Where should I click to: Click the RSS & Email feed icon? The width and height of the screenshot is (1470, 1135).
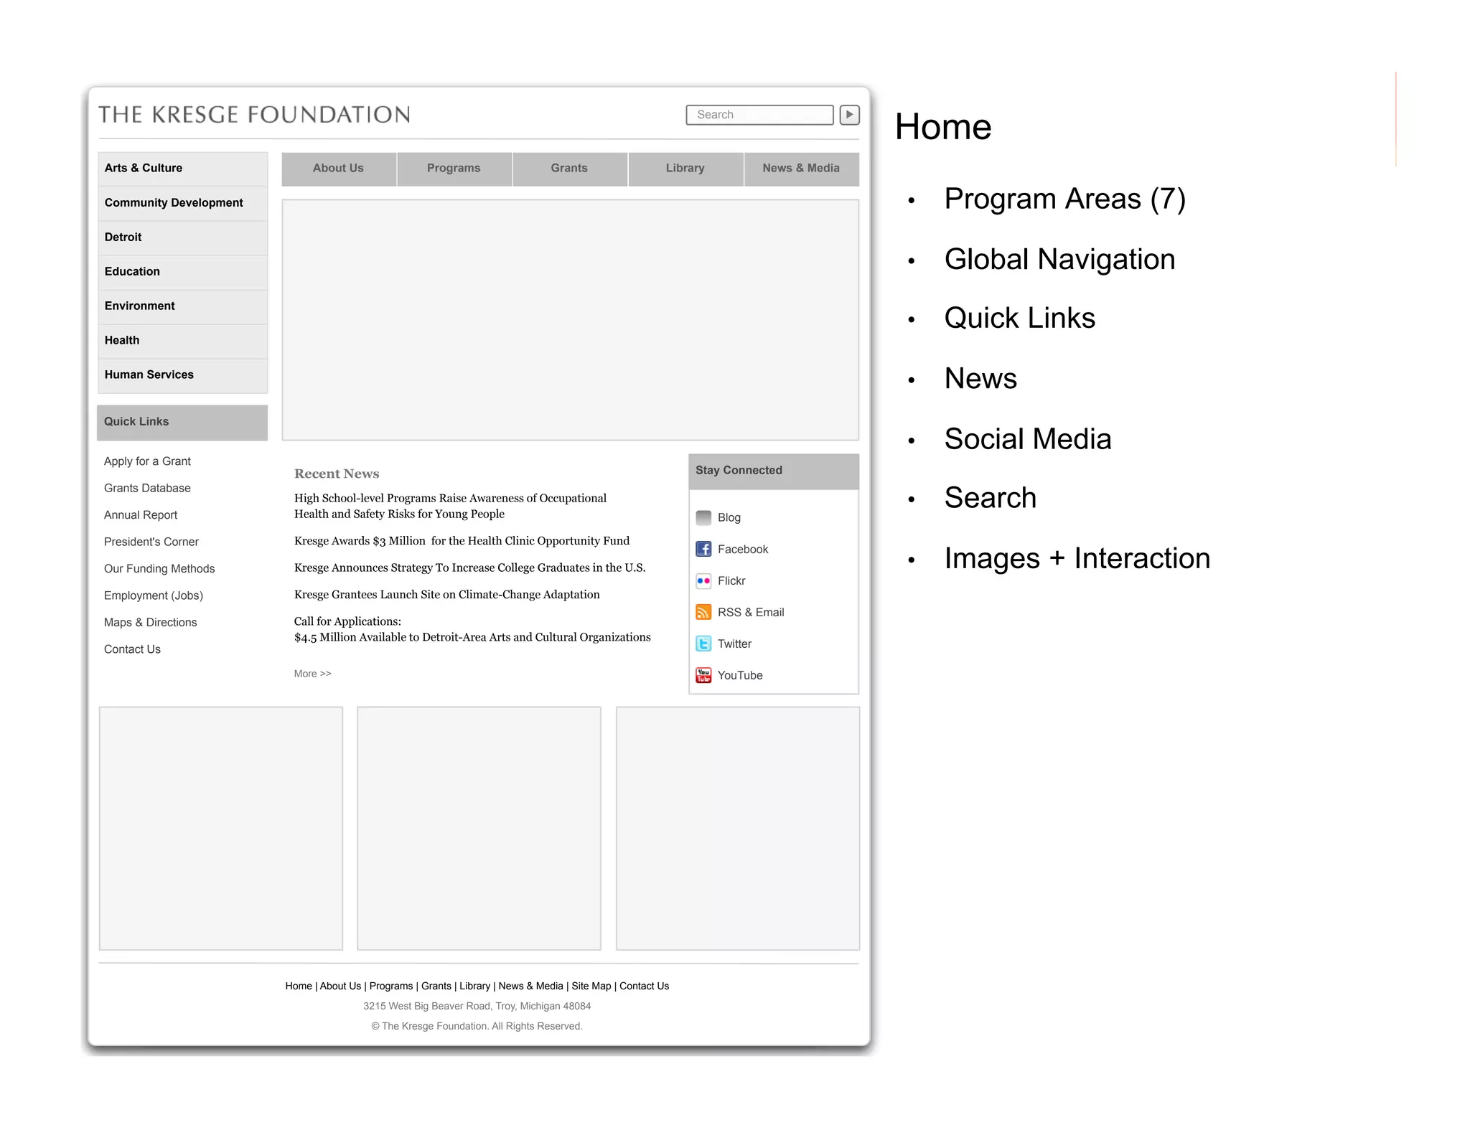[703, 612]
